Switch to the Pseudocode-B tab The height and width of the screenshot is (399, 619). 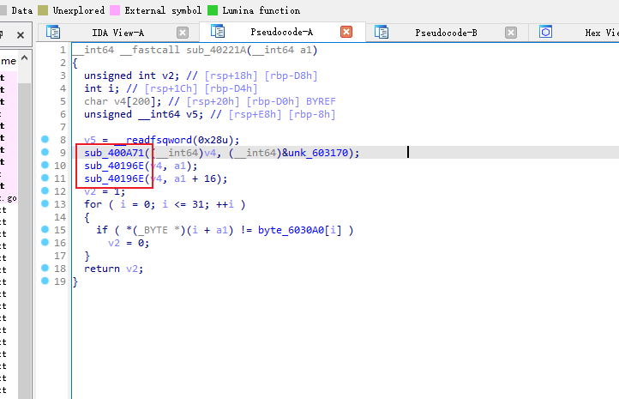446,33
